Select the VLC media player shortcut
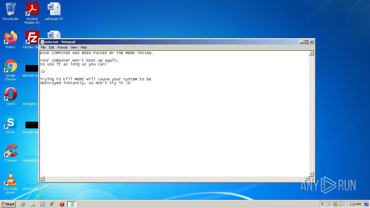370x208 pixels. point(10,183)
